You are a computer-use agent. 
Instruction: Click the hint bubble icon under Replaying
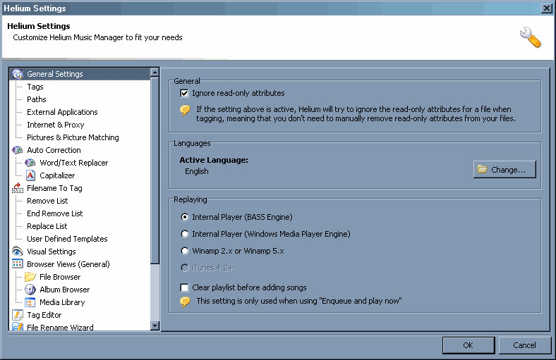(185, 302)
